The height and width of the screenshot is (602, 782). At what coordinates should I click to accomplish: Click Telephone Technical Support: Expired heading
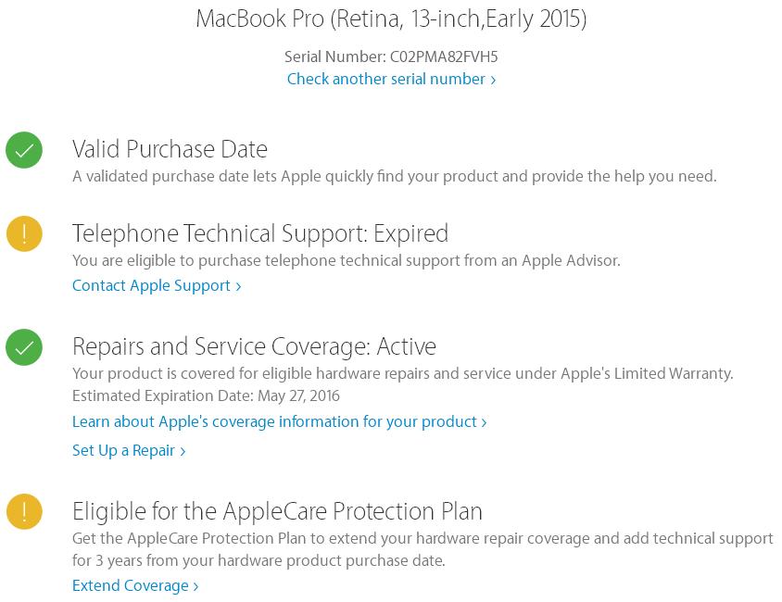260,233
